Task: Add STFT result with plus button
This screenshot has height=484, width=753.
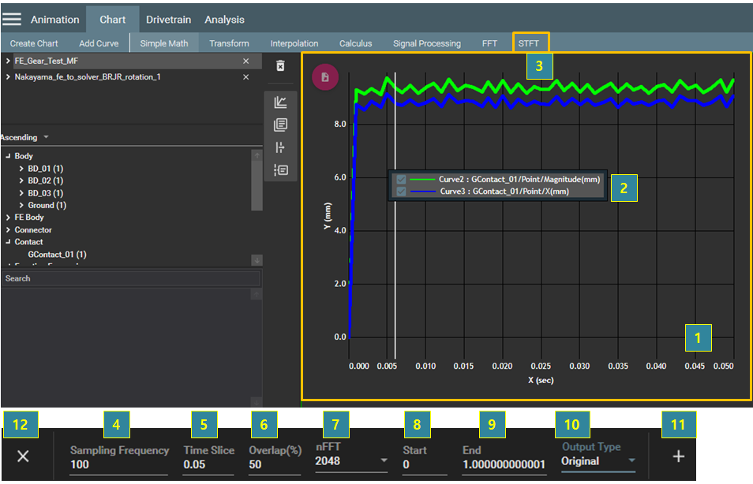Action: pyautogui.click(x=678, y=456)
